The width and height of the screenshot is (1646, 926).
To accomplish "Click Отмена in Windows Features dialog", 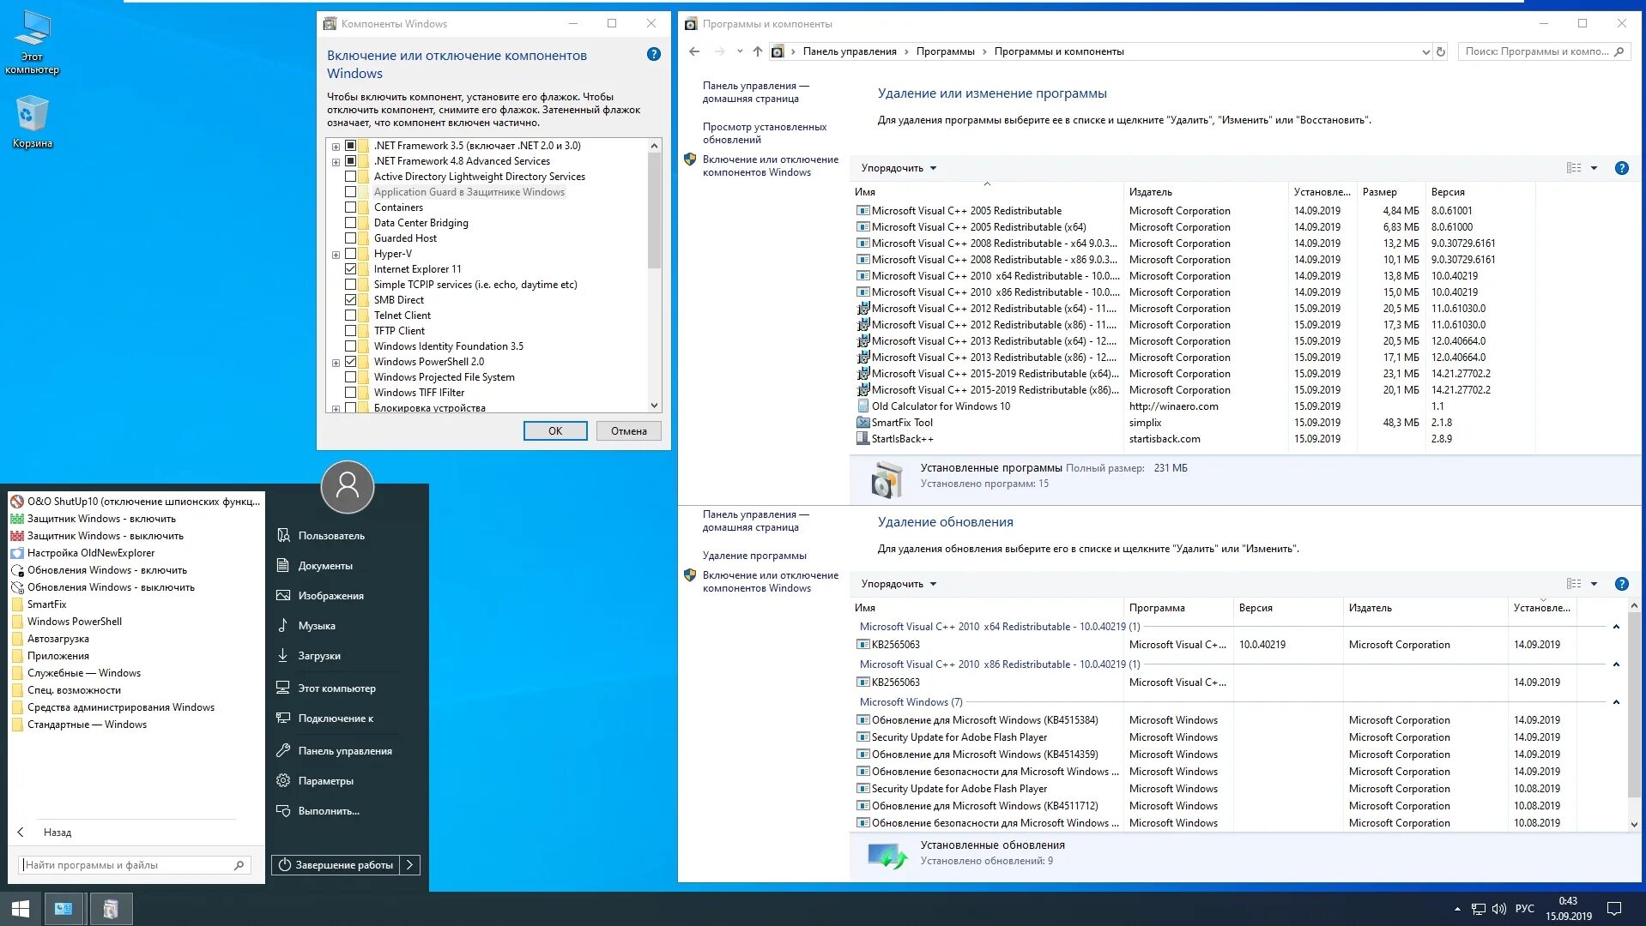I will tap(629, 431).
